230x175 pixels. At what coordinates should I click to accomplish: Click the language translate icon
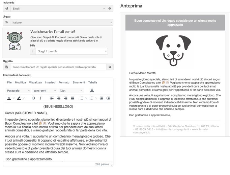pos(6,23)
